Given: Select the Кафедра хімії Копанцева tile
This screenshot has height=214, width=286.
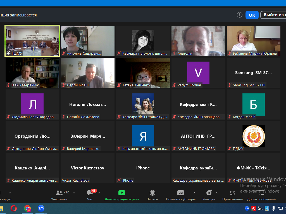Looking at the screenshot, I should coord(198,104).
